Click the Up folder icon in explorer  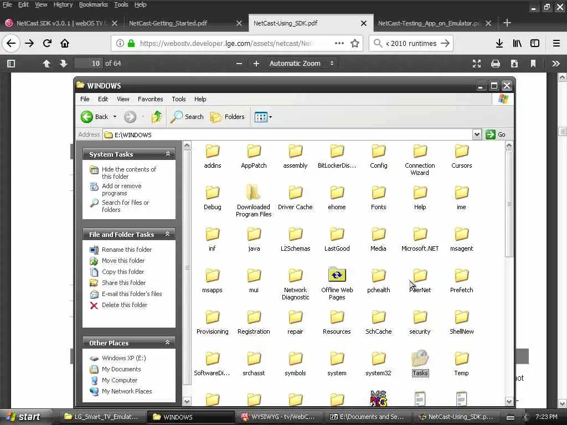[x=157, y=117]
